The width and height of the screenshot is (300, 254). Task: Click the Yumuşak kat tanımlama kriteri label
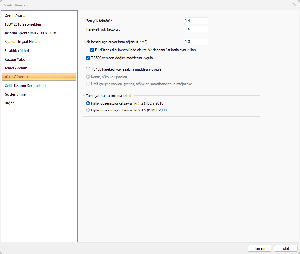click(109, 96)
